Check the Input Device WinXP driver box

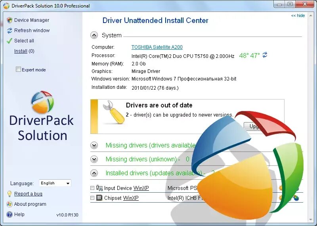click(92, 188)
